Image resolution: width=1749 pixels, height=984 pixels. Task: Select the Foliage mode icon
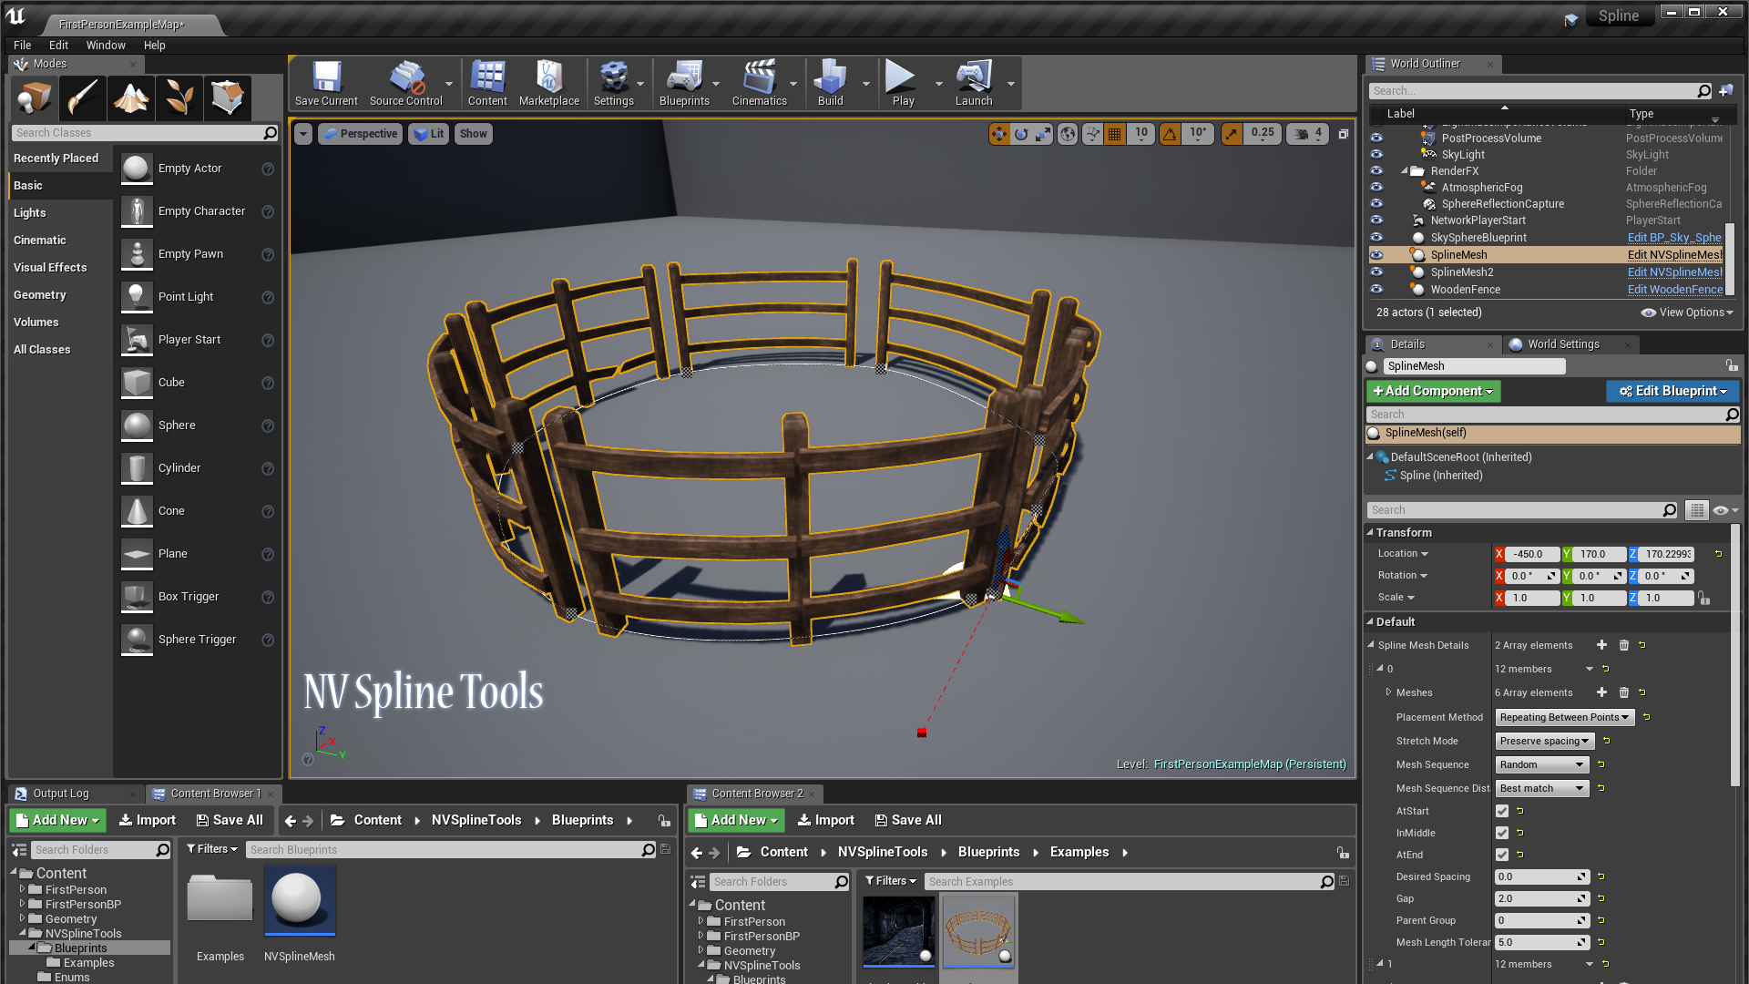179,97
